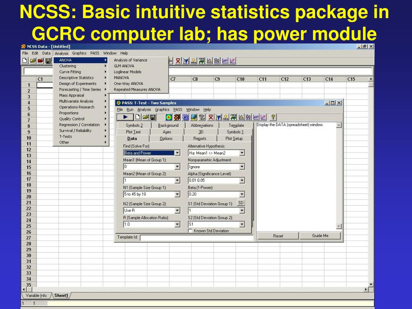Open the Axes tab
Screen dimensions: 412x309
167,132
